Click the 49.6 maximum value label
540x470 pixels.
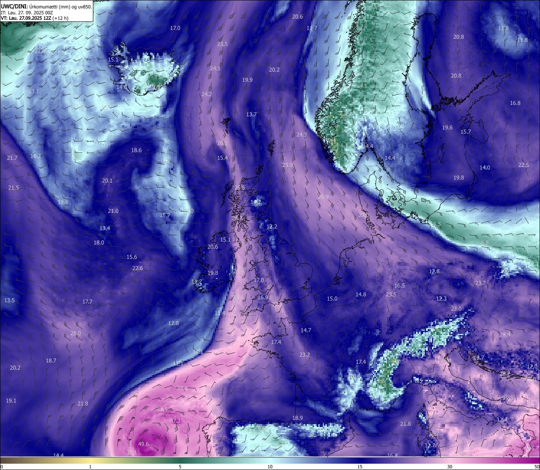(x=143, y=444)
